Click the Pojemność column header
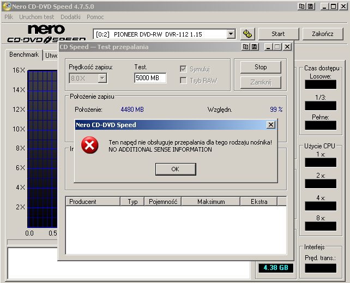 click(163, 202)
